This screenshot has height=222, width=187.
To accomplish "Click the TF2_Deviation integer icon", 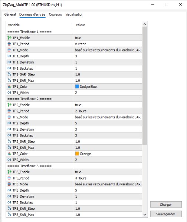I will (9, 129).
